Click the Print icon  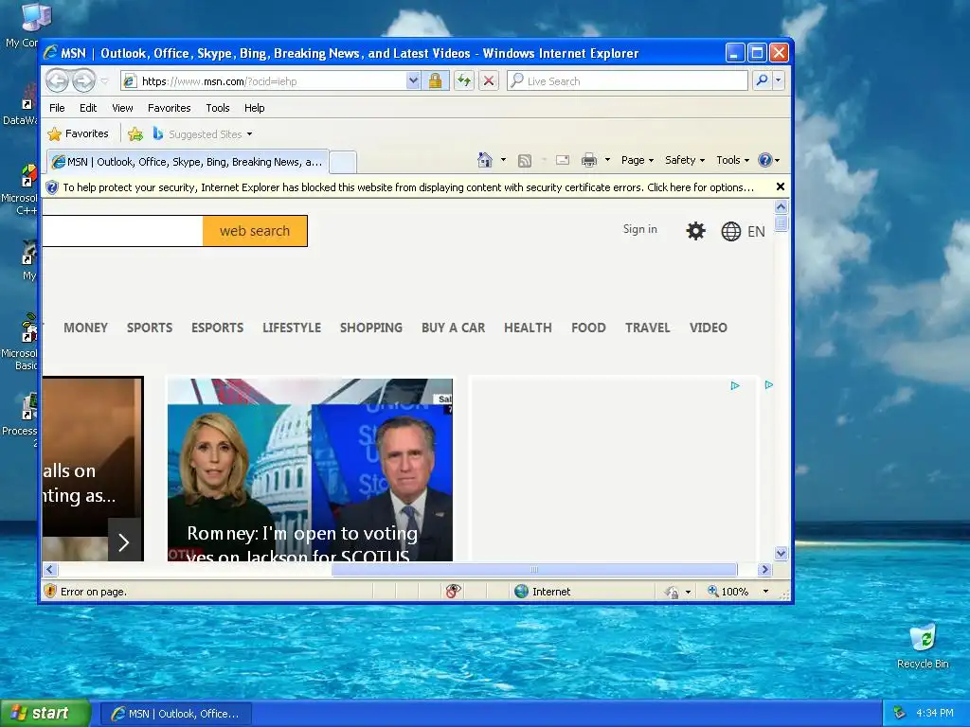pos(589,160)
